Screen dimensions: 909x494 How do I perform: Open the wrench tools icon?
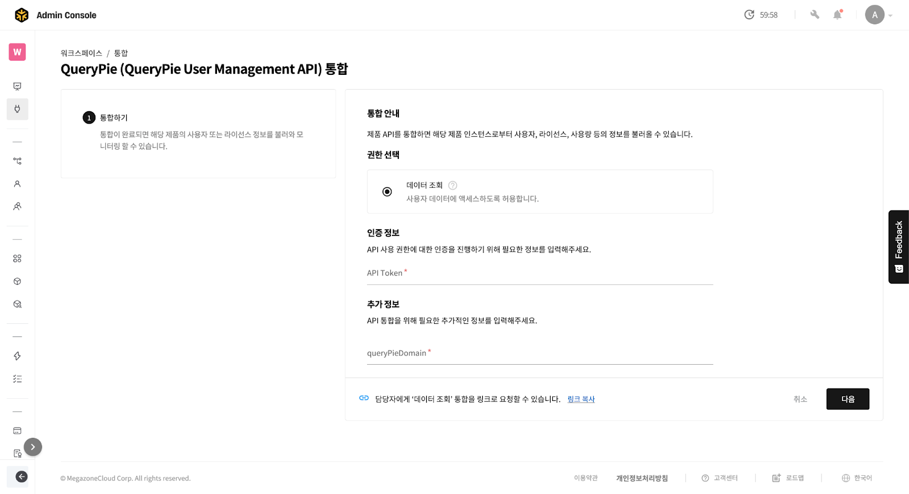815,15
